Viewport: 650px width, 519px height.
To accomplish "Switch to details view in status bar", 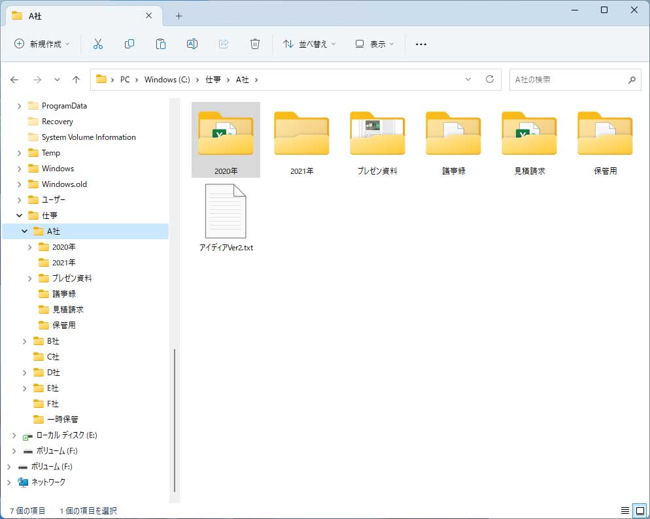I will 625,511.
